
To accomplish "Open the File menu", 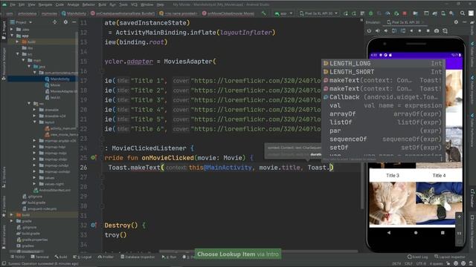I will [13, 4].
